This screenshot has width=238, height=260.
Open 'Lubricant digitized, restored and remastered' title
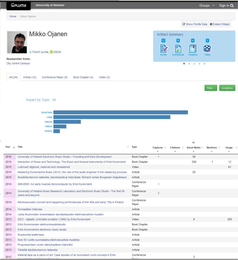pos(44,167)
